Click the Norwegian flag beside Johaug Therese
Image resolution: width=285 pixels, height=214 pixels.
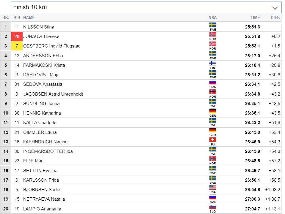[212, 34]
